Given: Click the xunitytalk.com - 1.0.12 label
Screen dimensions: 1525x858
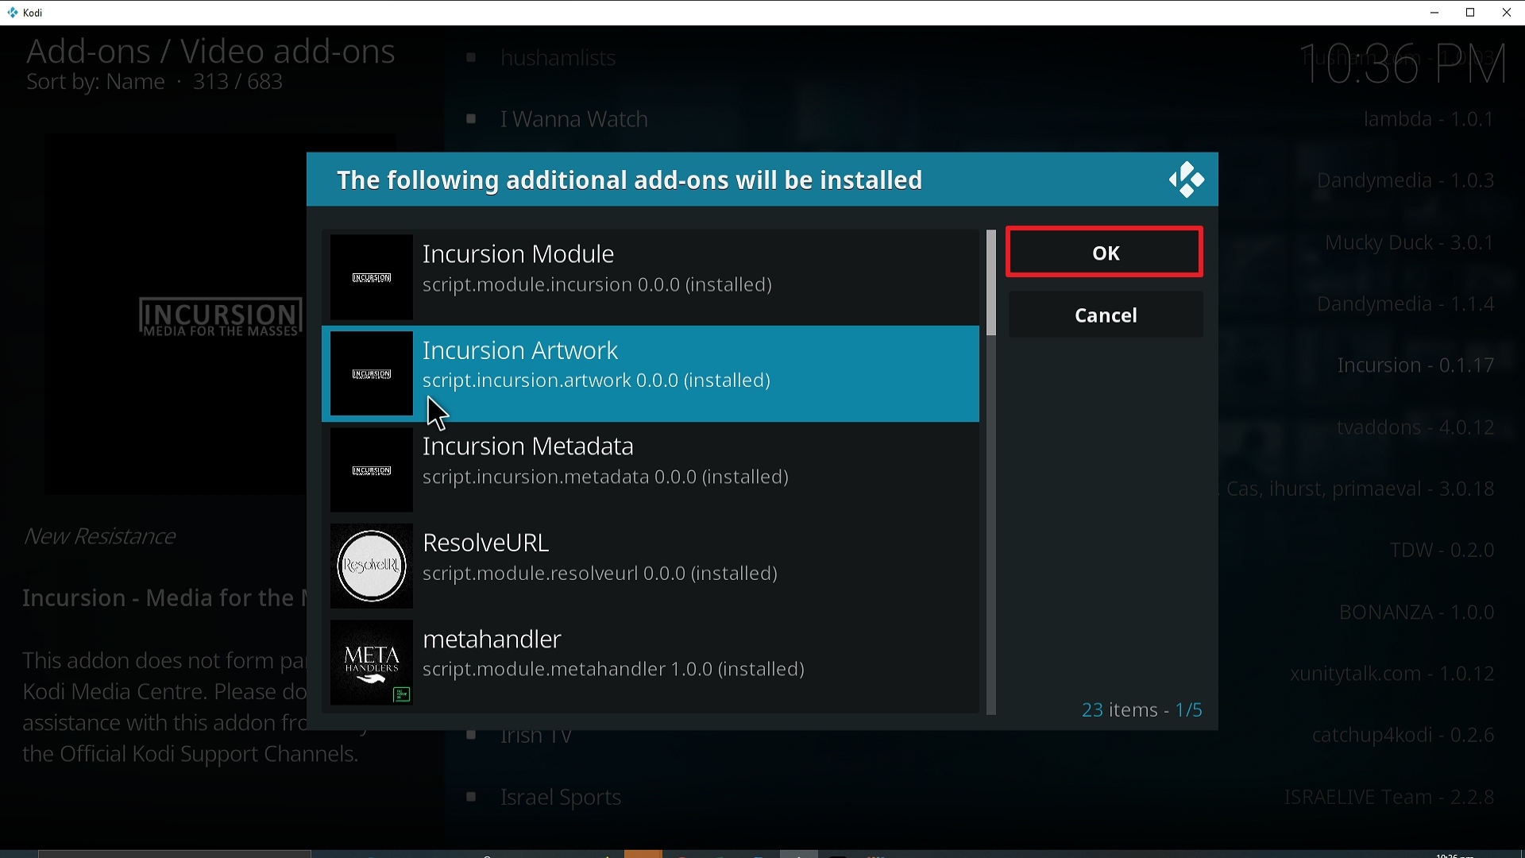Looking at the screenshot, I should coord(1392,674).
